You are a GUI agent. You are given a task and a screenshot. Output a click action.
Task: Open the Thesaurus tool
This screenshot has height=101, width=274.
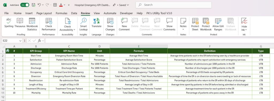(x=20, y=23)
